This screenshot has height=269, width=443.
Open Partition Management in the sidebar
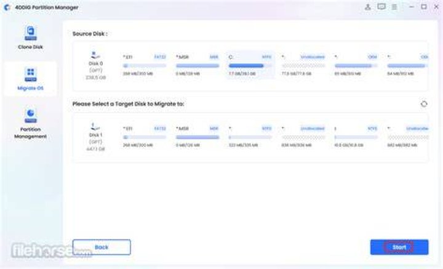[x=30, y=124]
